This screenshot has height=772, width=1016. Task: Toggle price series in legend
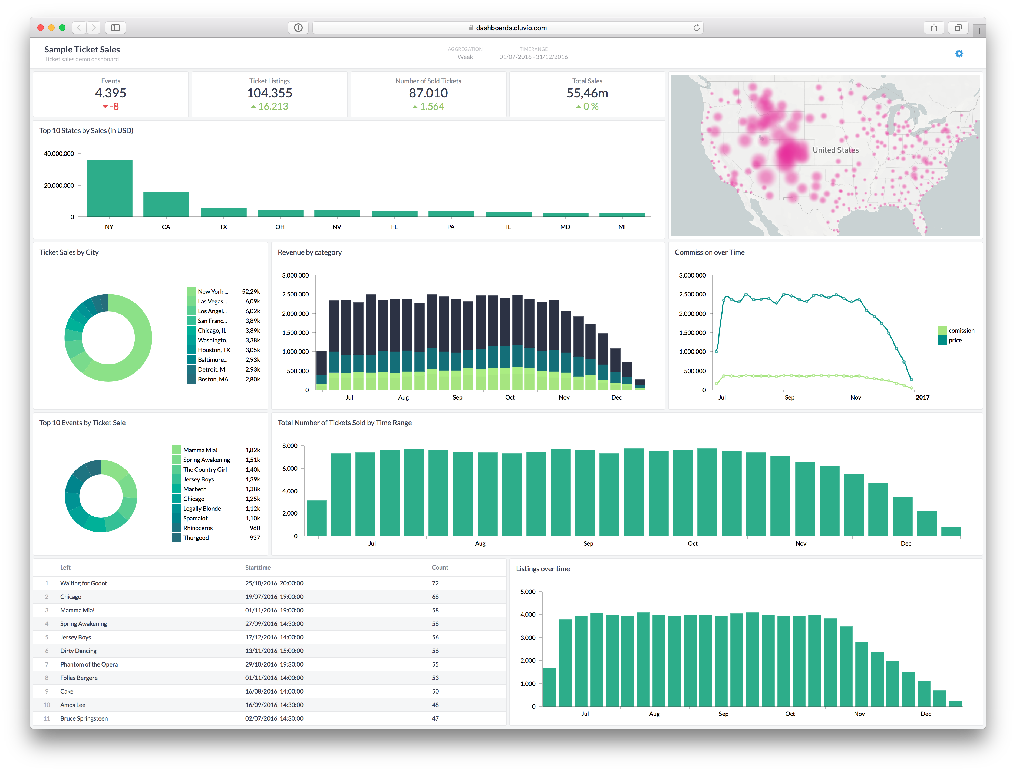point(954,340)
